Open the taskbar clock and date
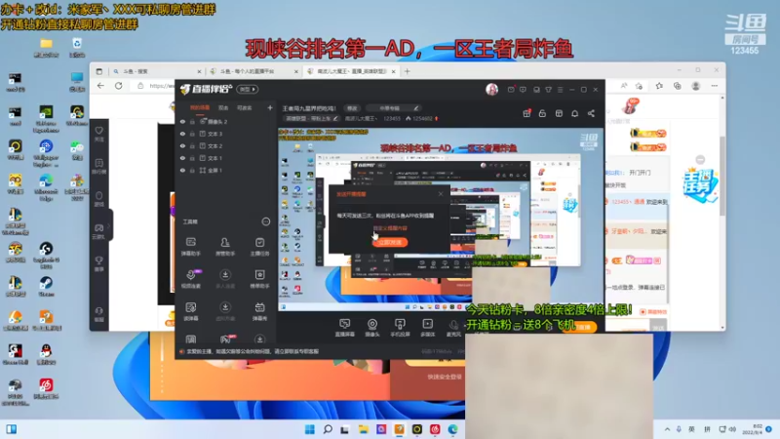Screen dimensions: 780x439 coord(754,429)
